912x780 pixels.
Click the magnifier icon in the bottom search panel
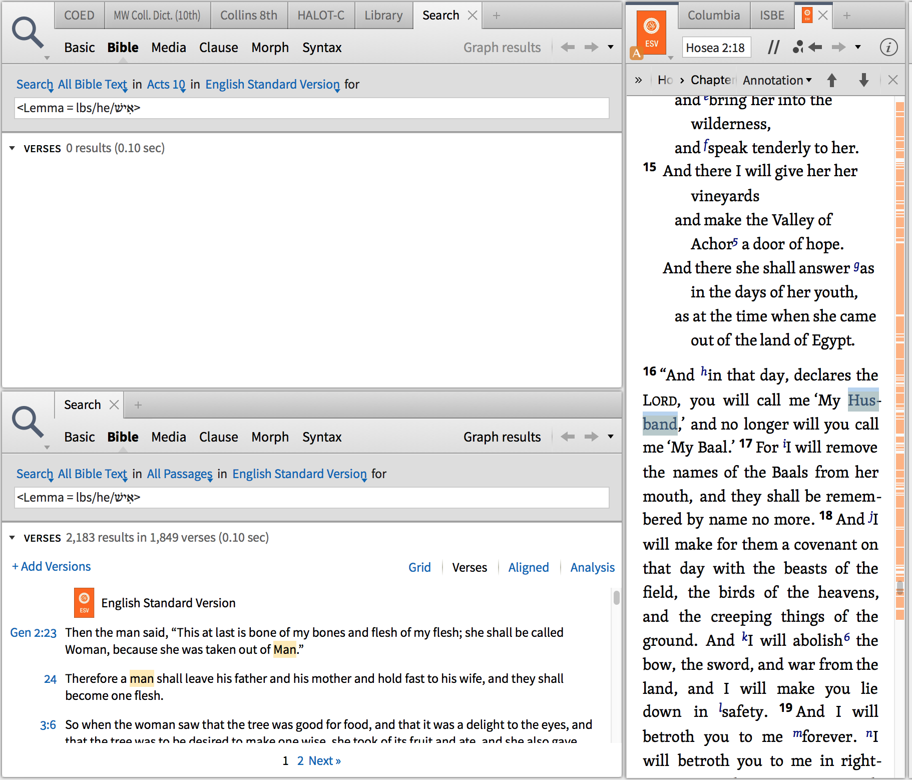[28, 423]
